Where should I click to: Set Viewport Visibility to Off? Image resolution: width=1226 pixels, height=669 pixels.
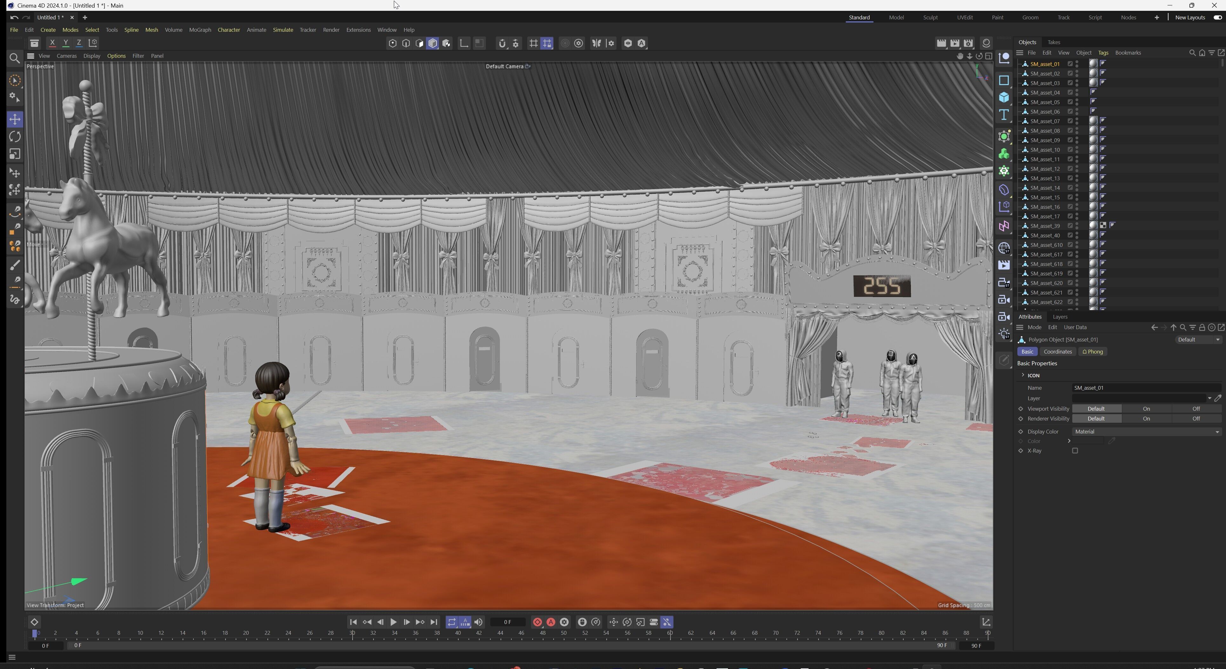pyautogui.click(x=1196, y=409)
